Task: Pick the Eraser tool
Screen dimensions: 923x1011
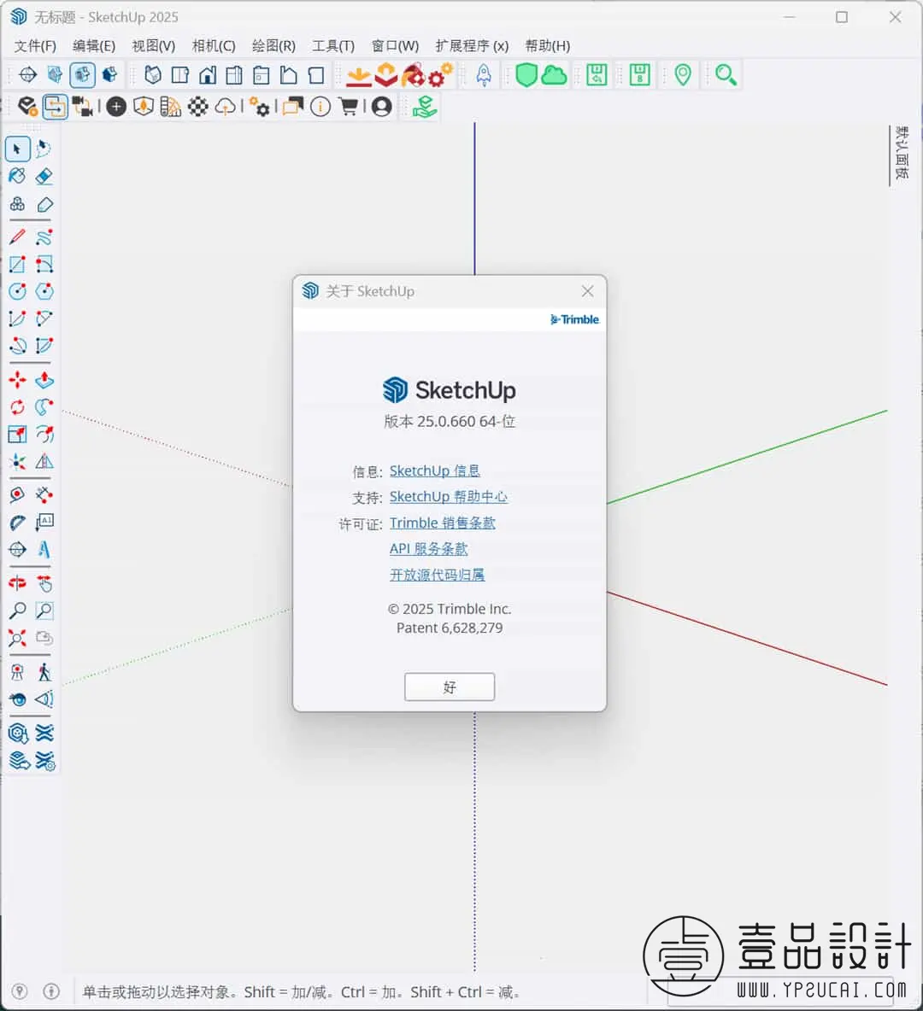Action: pyautogui.click(x=44, y=176)
